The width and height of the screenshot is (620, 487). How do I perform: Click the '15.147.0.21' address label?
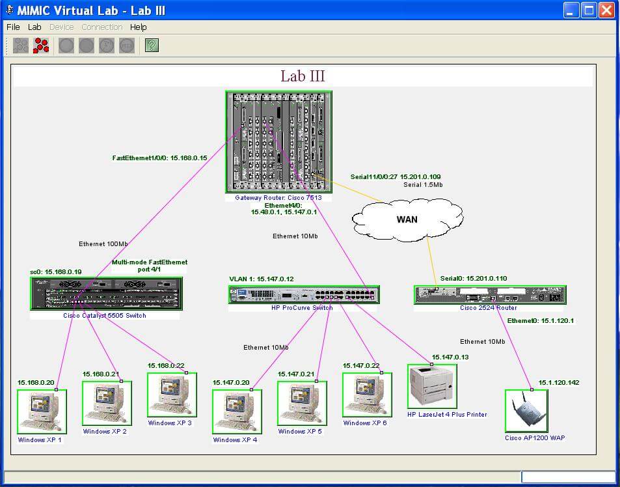coord(296,374)
